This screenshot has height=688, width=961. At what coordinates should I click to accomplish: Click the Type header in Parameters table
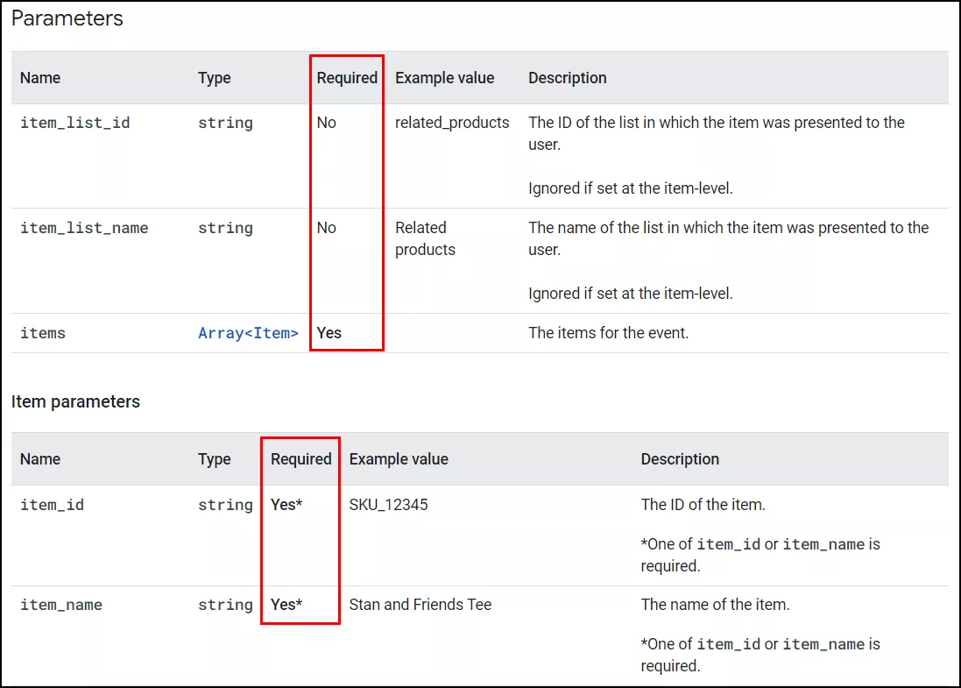pos(215,78)
